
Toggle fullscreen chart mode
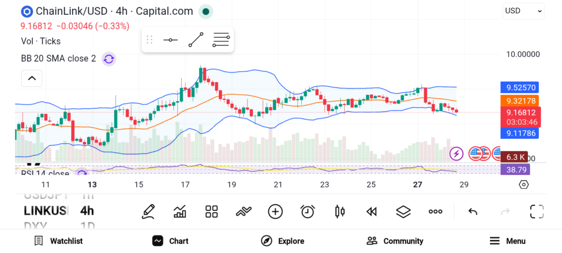(x=536, y=211)
